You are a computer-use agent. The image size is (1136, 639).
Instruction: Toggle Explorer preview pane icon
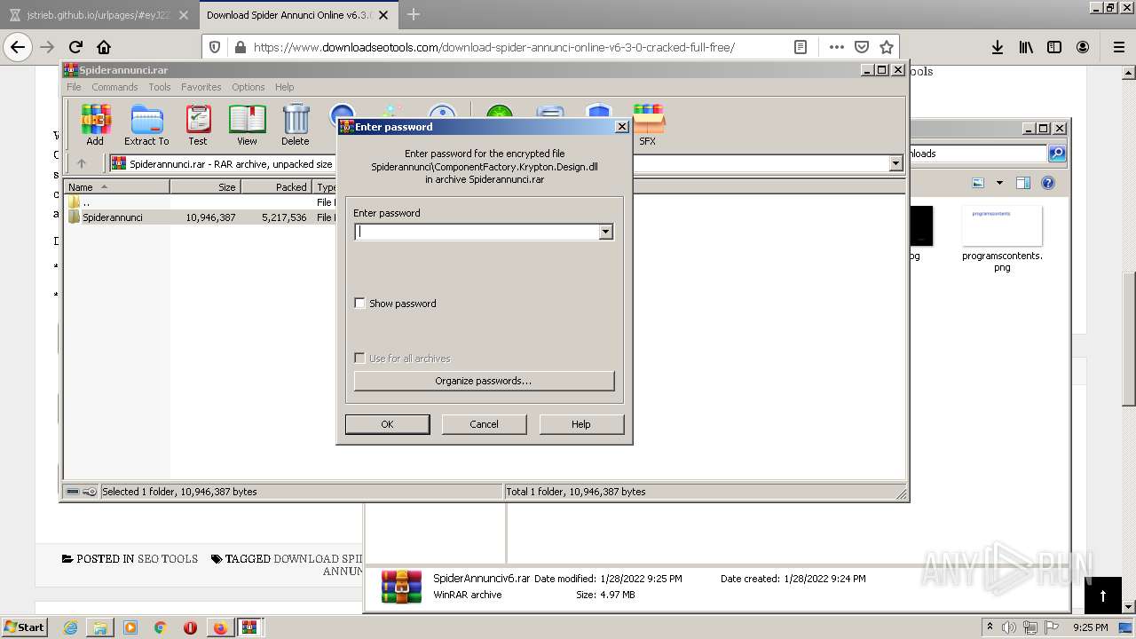point(1022,183)
